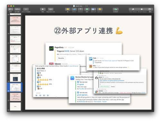Click Resolve button in PagerDuty card

pyautogui.click(x=61, y=58)
